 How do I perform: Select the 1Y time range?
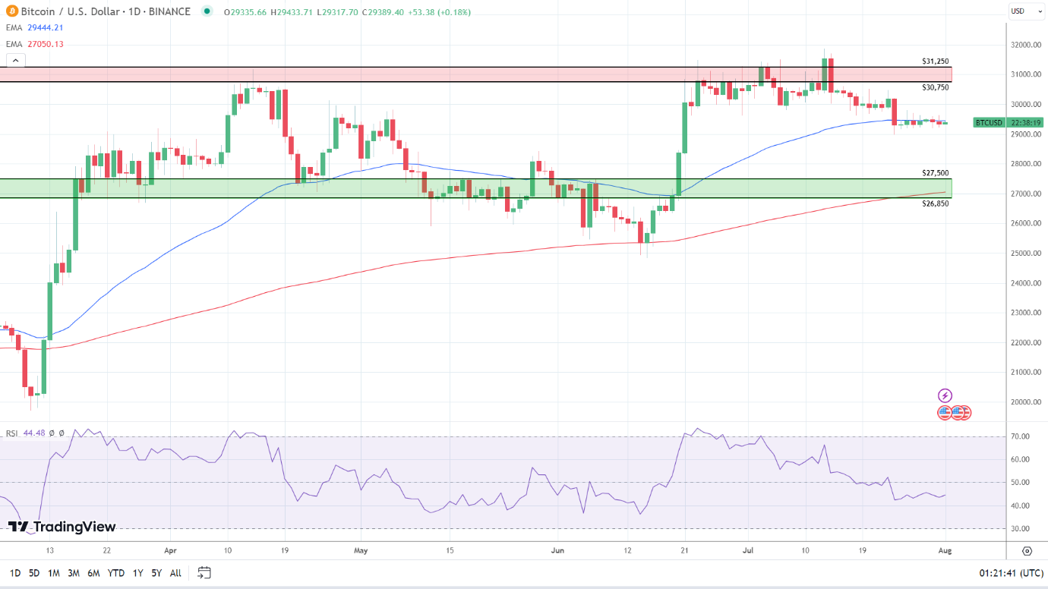137,573
